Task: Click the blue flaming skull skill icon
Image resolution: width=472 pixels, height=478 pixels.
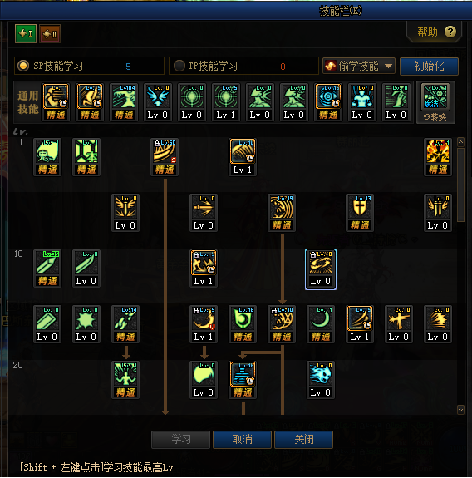Action: pyautogui.click(x=321, y=374)
